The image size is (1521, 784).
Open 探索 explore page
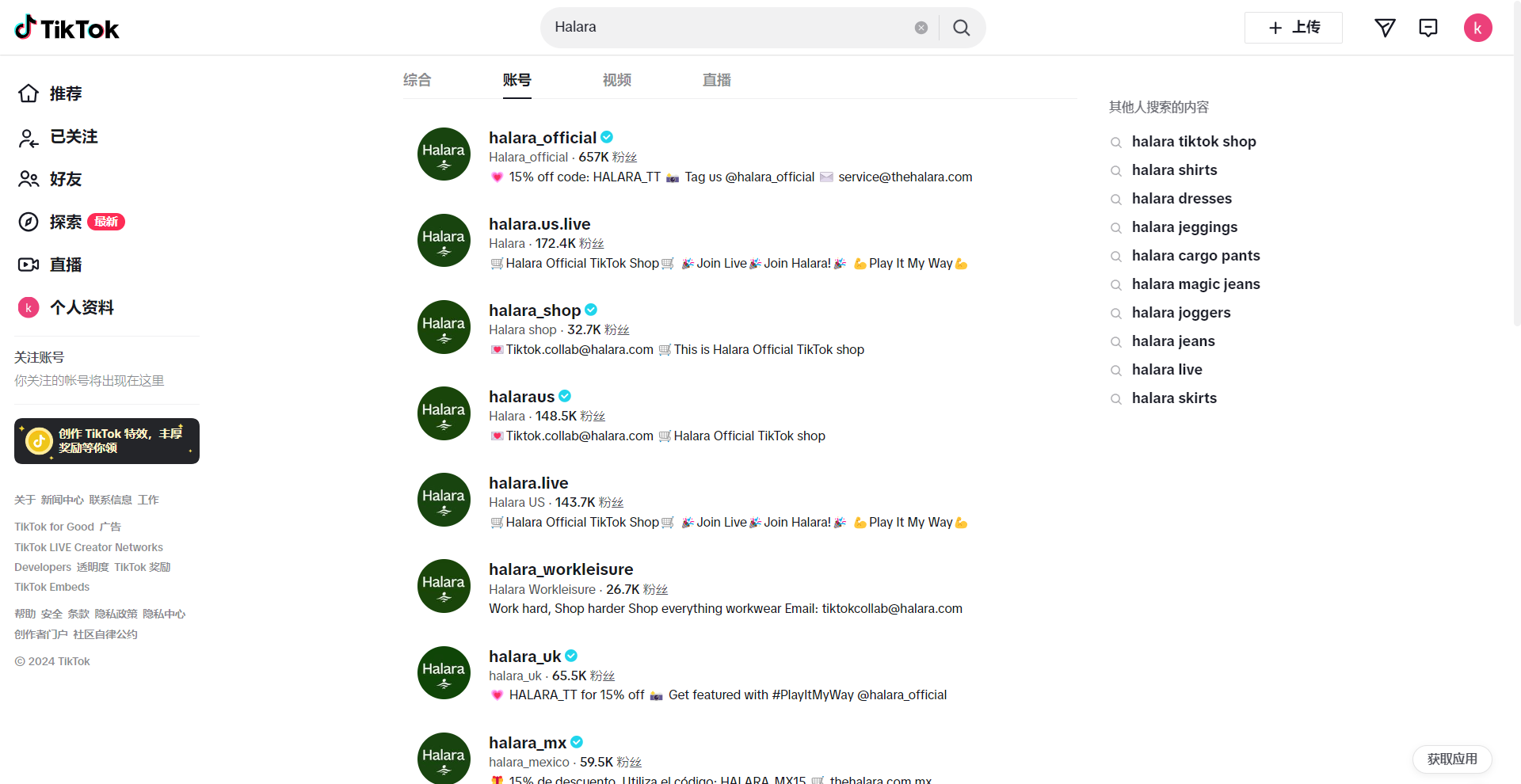pos(65,222)
